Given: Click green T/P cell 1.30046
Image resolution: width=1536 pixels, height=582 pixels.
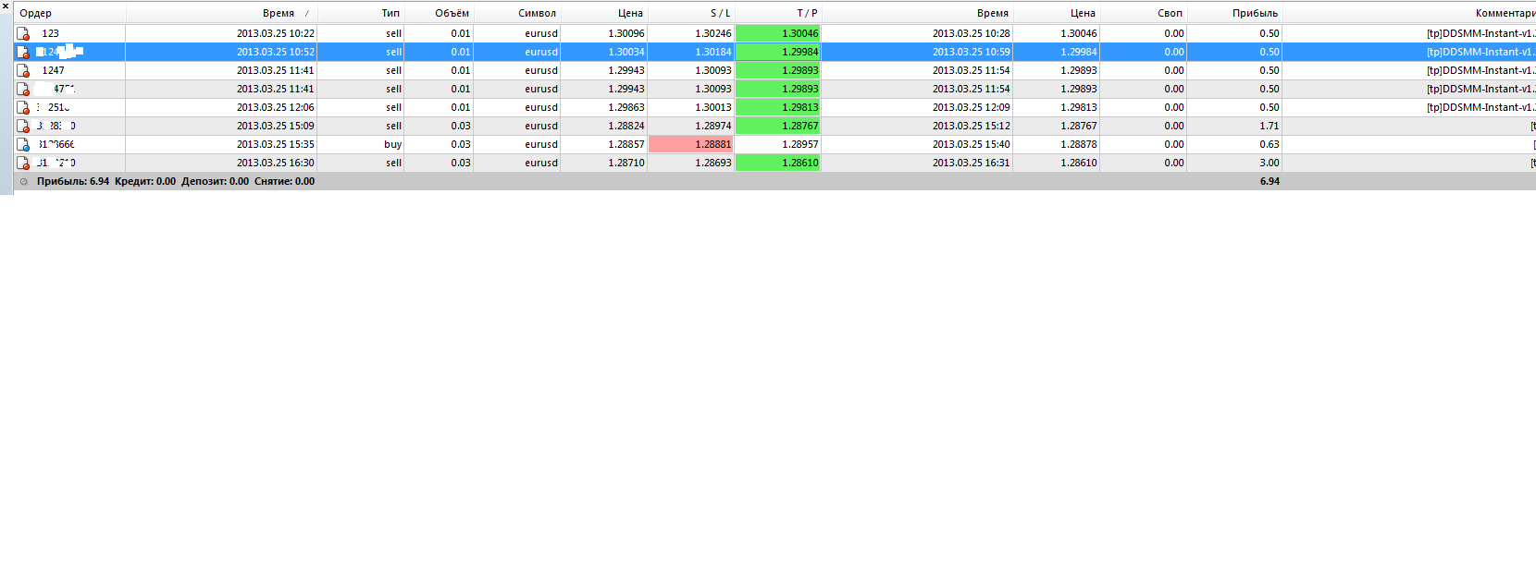Looking at the screenshot, I should (777, 33).
